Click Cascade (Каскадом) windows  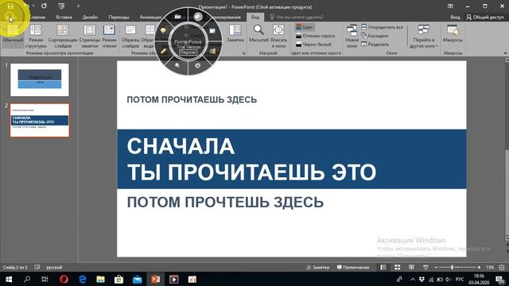click(x=375, y=36)
